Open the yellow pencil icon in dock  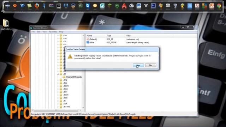click(182, 6)
